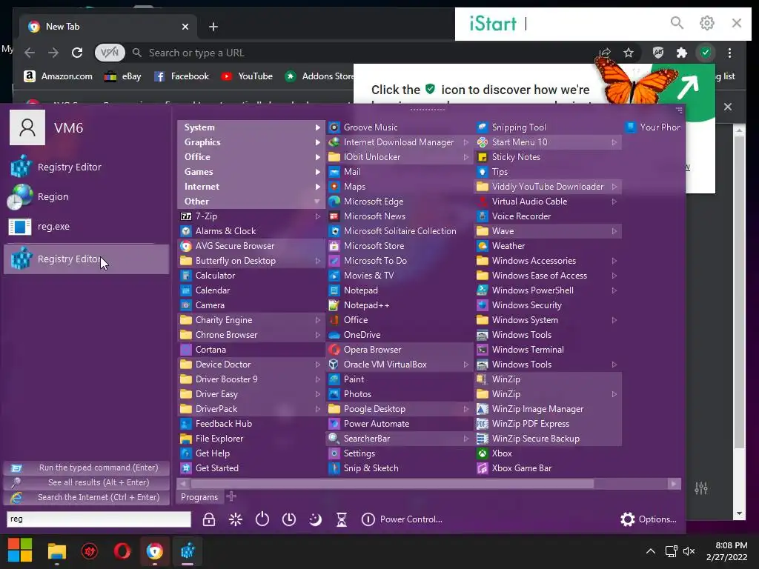Open File Explorer on the taskbar
This screenshot has width=759, height=569.
pyautogui.click(x=56, y=551)
